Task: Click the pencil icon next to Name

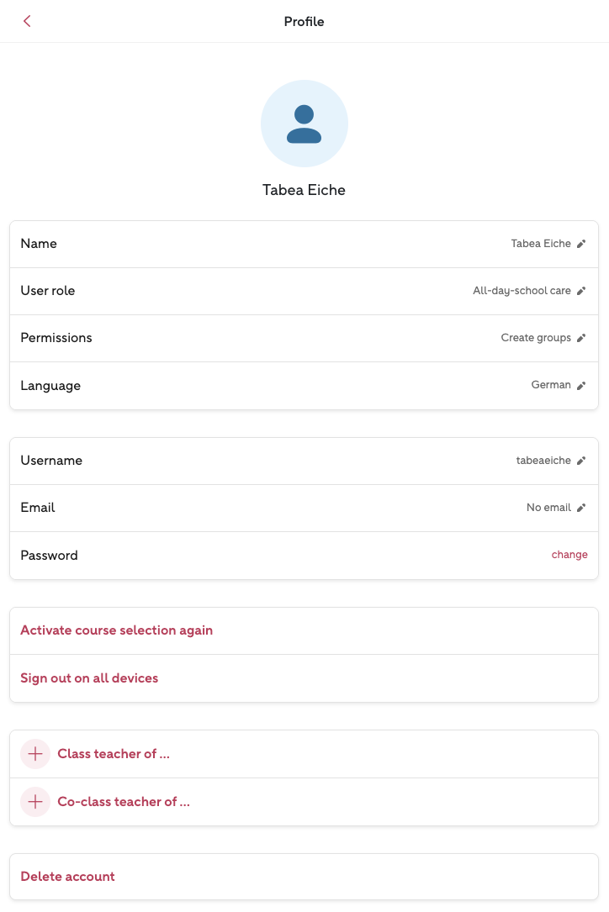Action: click(581, 244)
